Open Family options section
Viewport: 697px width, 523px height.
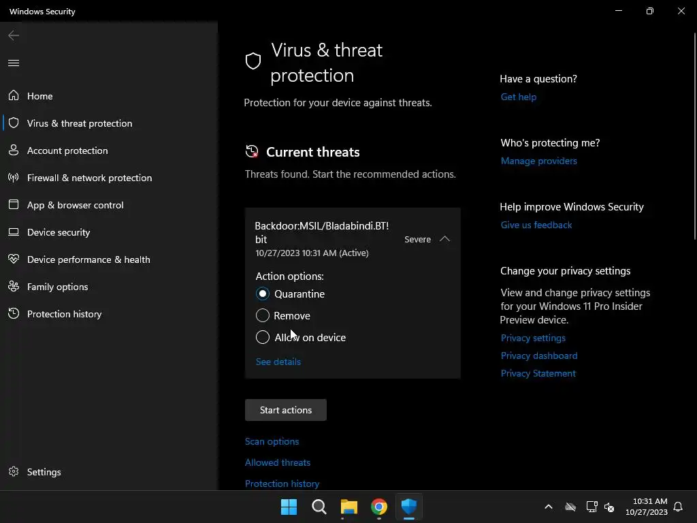click(57, 287)
